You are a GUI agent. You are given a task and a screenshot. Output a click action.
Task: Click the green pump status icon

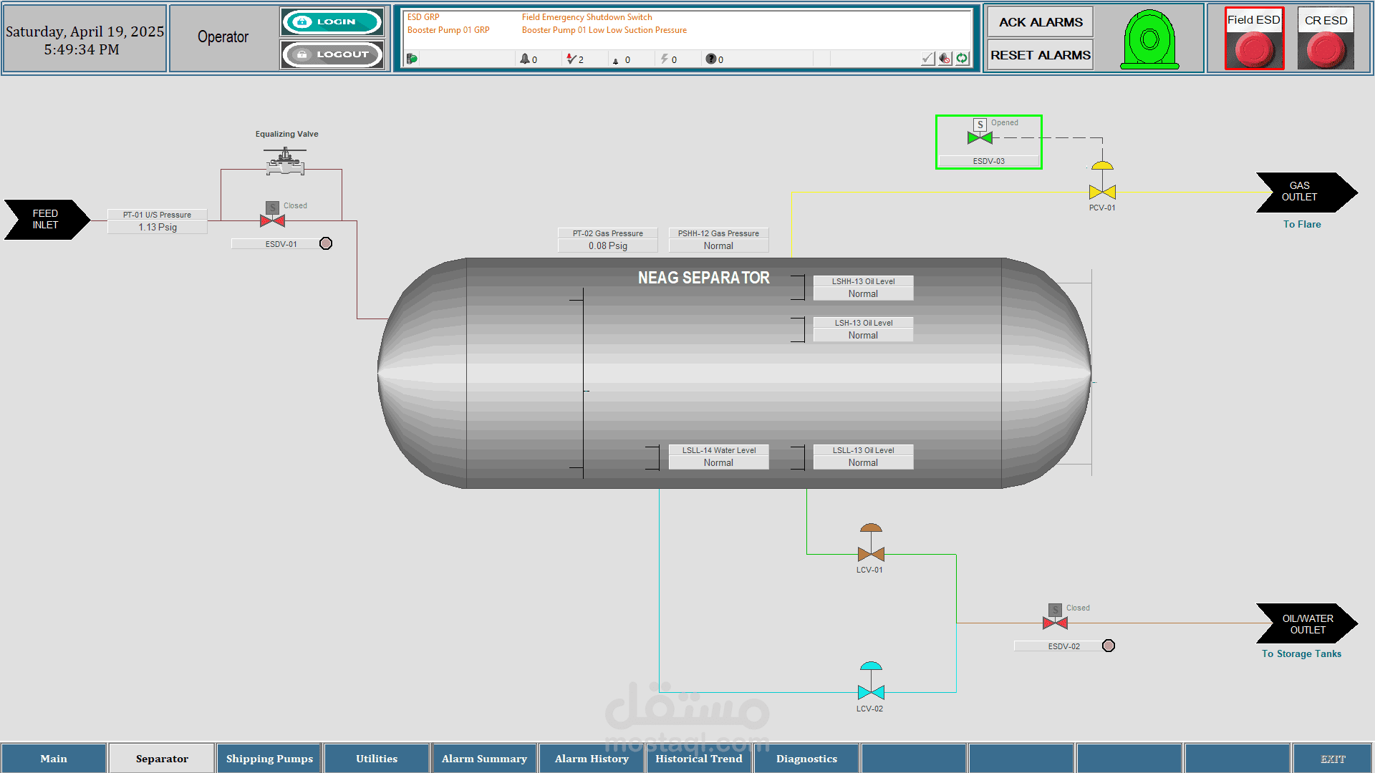[1149, 40]
